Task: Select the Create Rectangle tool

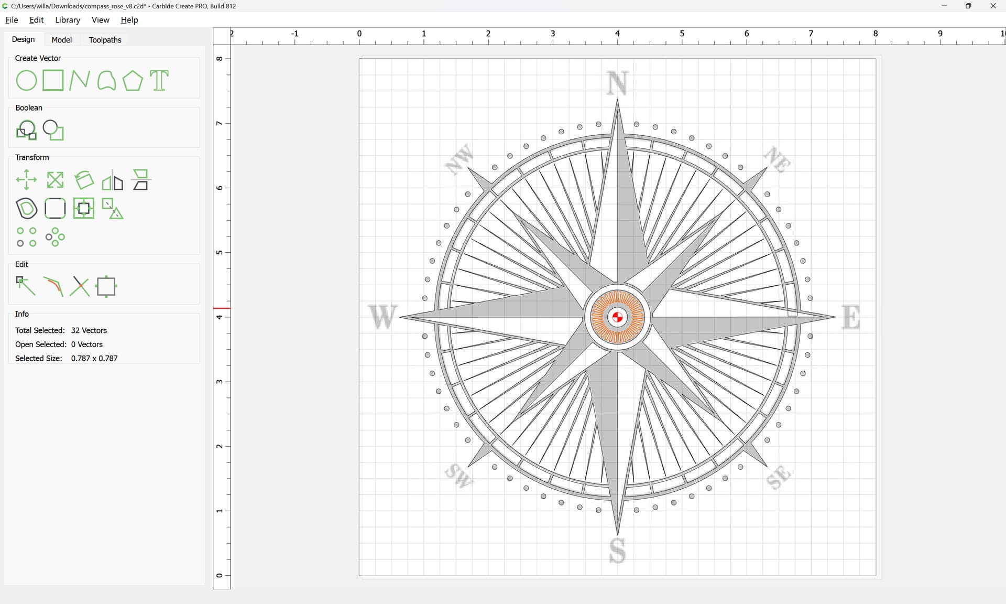Action: point(53,81)
